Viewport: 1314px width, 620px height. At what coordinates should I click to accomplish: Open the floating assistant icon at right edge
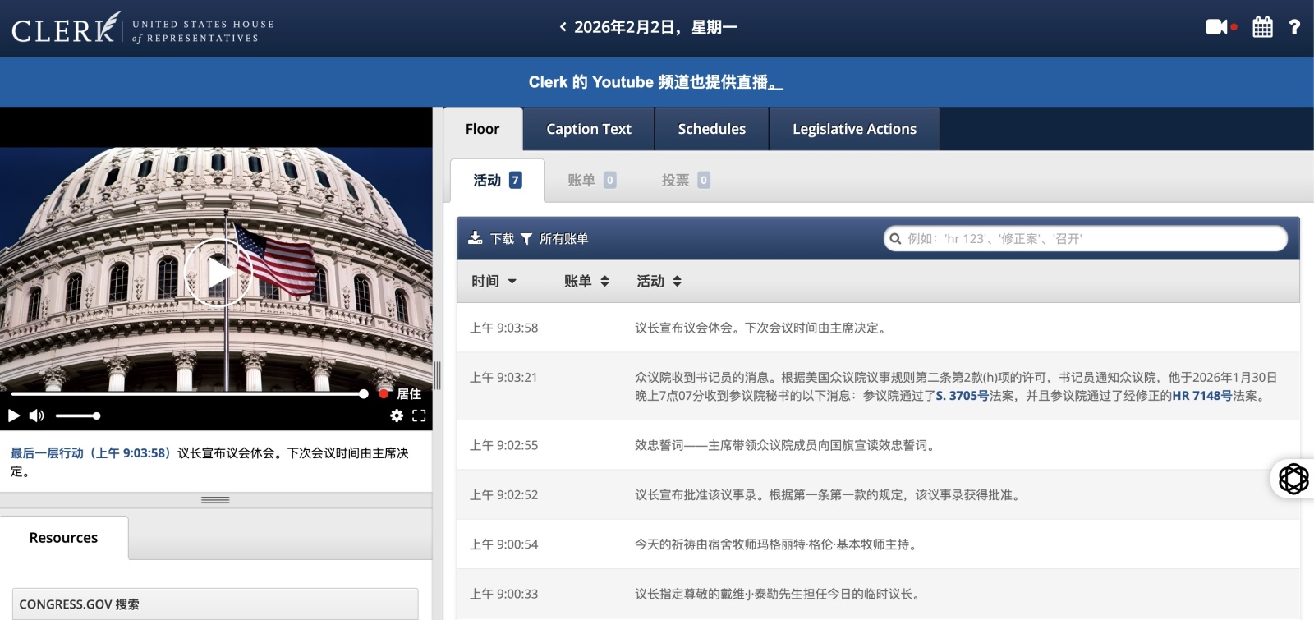(x=1293, y=479)
